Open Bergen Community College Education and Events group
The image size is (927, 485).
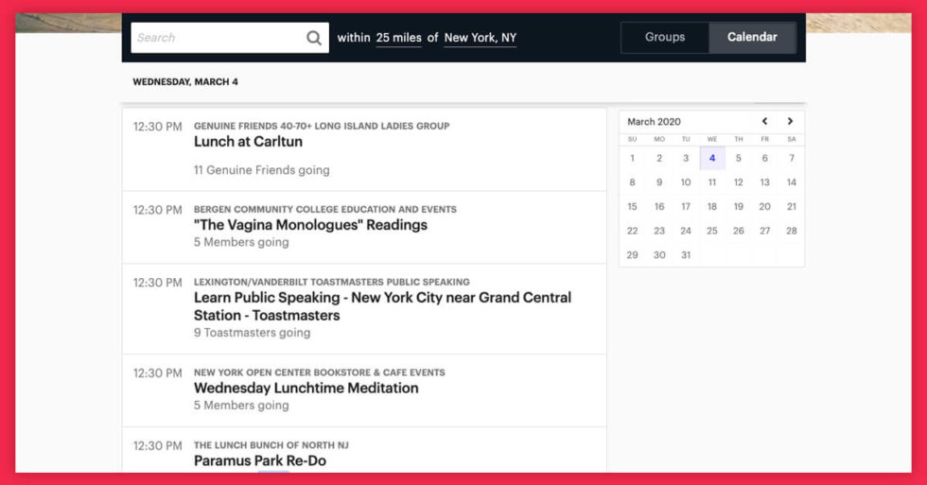(325, 209)
